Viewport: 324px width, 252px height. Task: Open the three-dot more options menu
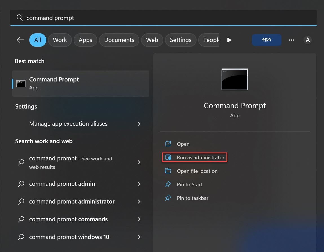(291, 40)
